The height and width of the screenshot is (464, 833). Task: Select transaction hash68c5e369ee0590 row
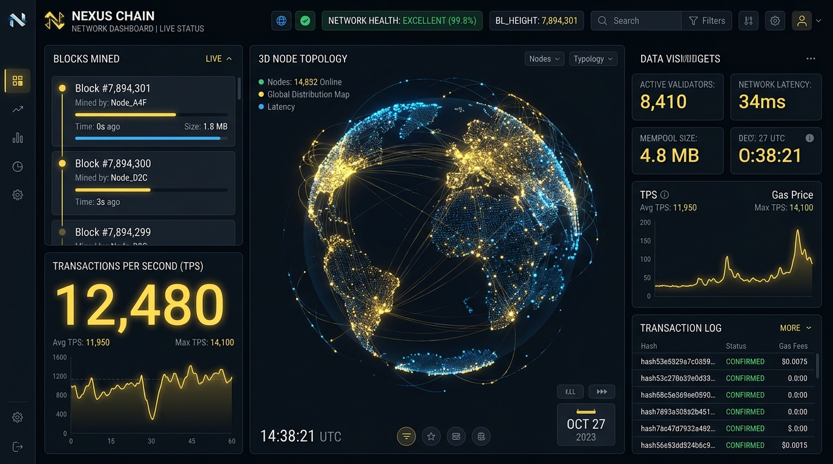724,395
